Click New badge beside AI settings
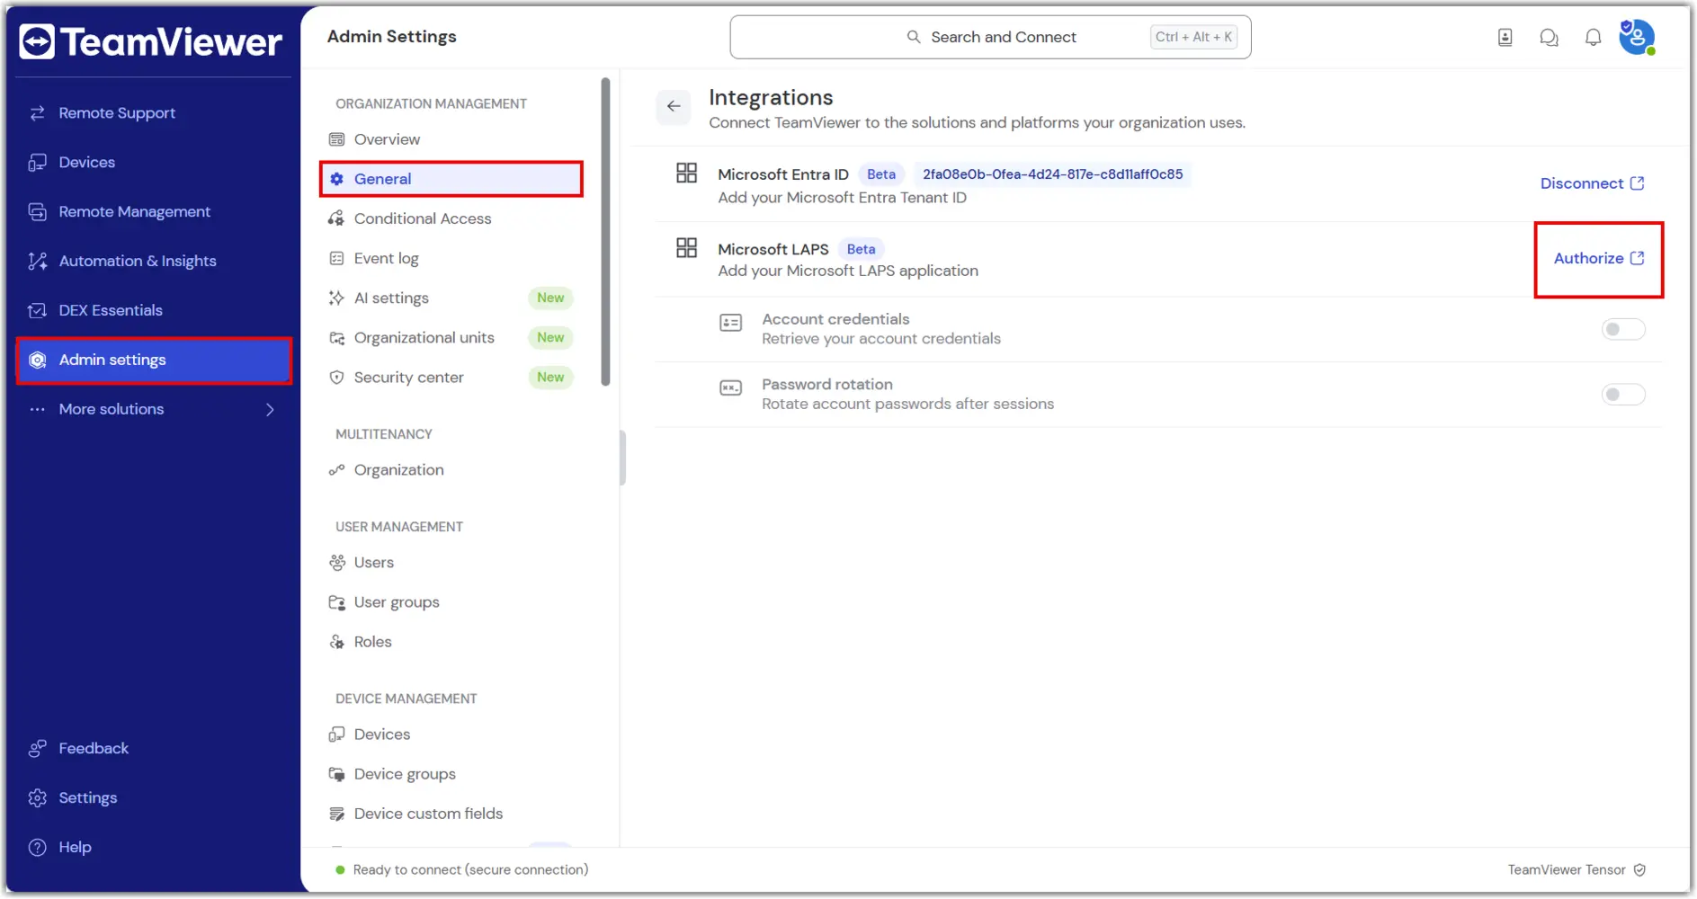Viewport: 1697px width, 899px height. 550,298
